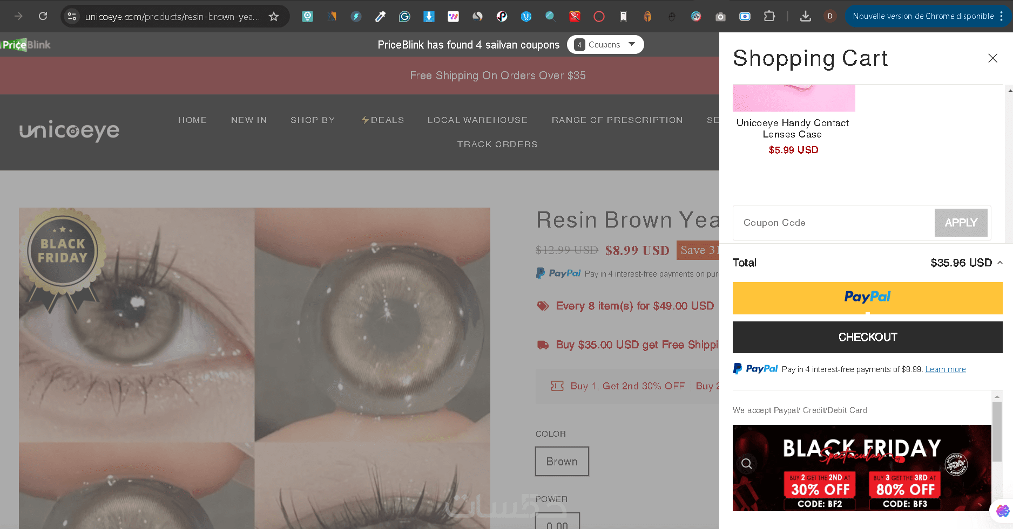Bookmark this page with the star icon
Screen dimensions: 1013x529
[274, 16]
